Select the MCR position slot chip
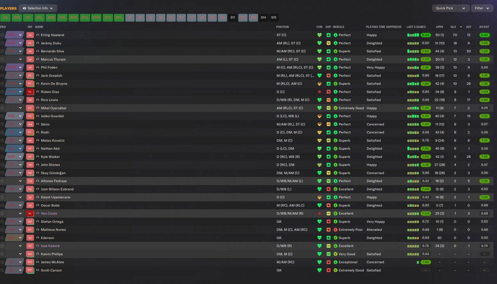This screenshot has height=284, width=497. click(x=73, y=17)
